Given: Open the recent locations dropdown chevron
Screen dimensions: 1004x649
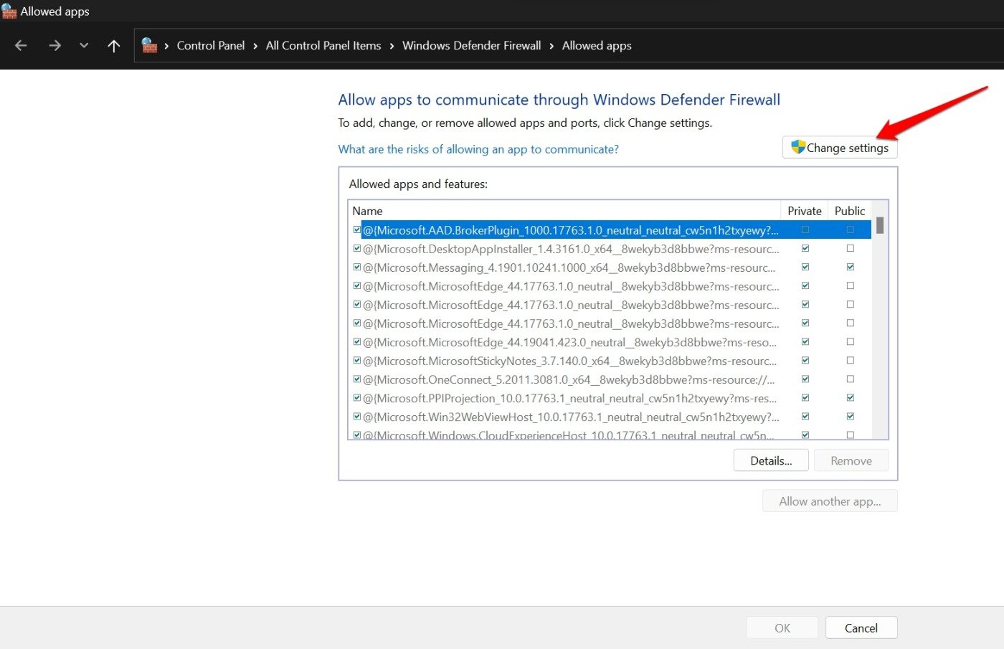Looking at the screenshot, I should (84, 46).
